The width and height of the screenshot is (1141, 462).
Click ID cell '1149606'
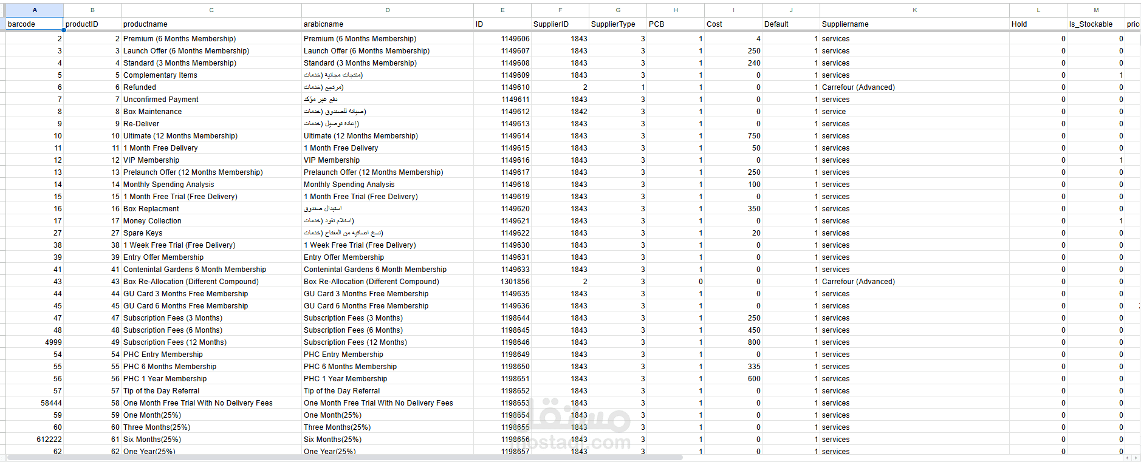pos(502,39)
